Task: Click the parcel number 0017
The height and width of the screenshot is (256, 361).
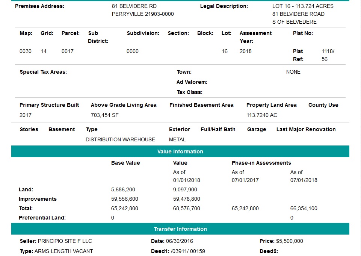Action: 68,51
